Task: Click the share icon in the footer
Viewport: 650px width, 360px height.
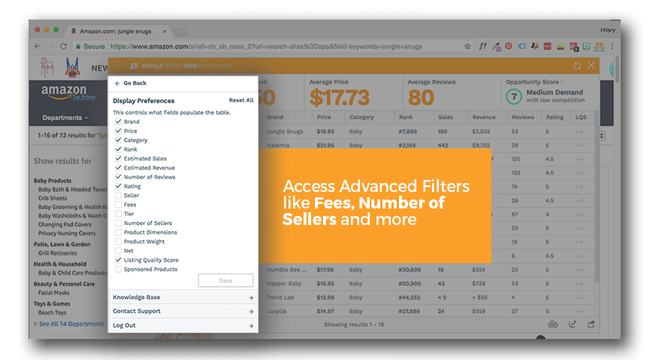Action: coord(591,325)
